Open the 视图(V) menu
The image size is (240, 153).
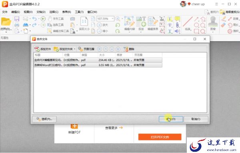point(28,12)
